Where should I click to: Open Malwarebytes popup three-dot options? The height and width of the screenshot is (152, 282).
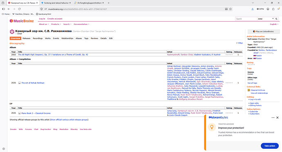point(273,118)
